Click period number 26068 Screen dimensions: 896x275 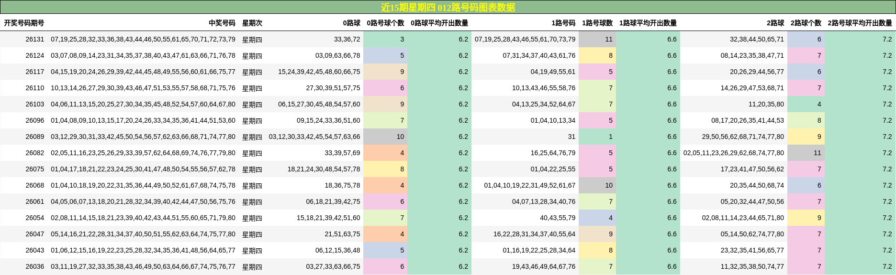(x=35, y=185)
